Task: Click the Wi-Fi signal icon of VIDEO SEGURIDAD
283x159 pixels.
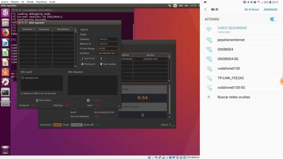Action: pos(209,30)
